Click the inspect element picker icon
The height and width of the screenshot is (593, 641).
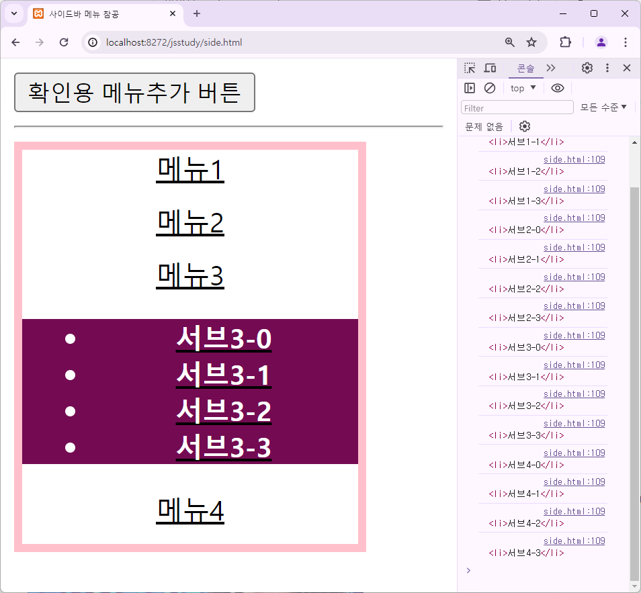click(470, 68)
